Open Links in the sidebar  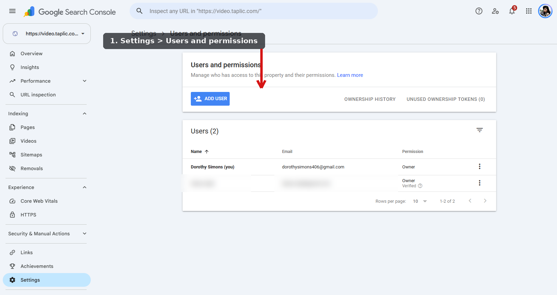tap(47, 252)
